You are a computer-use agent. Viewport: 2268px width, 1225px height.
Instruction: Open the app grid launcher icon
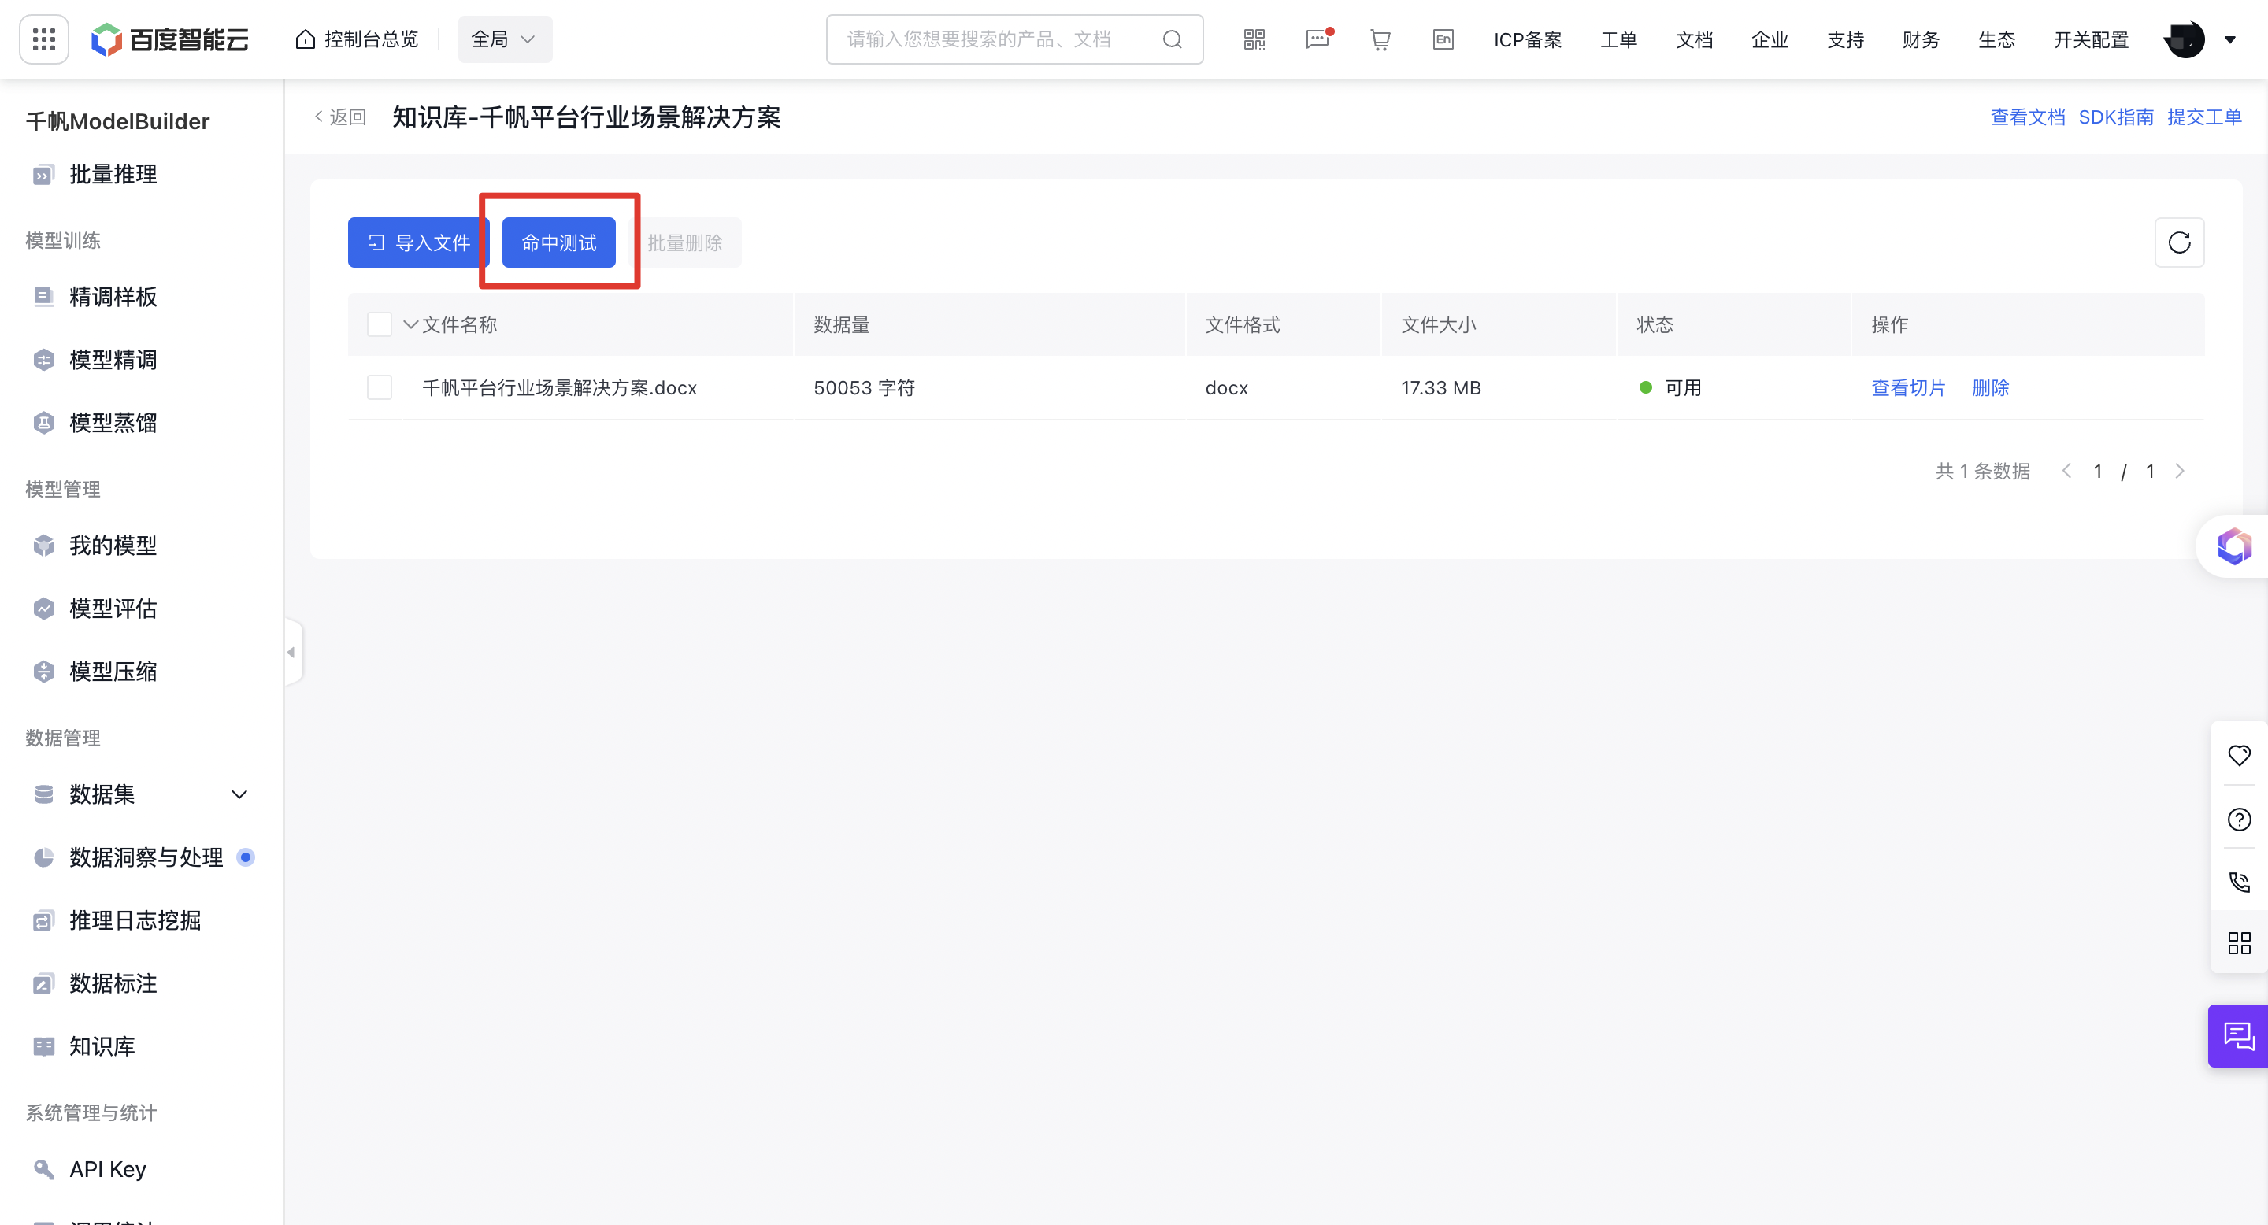[x=43, y=39]
